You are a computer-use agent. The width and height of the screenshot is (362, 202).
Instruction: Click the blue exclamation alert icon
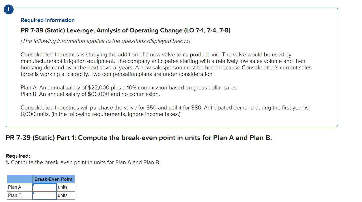click(x=8, y=9)
